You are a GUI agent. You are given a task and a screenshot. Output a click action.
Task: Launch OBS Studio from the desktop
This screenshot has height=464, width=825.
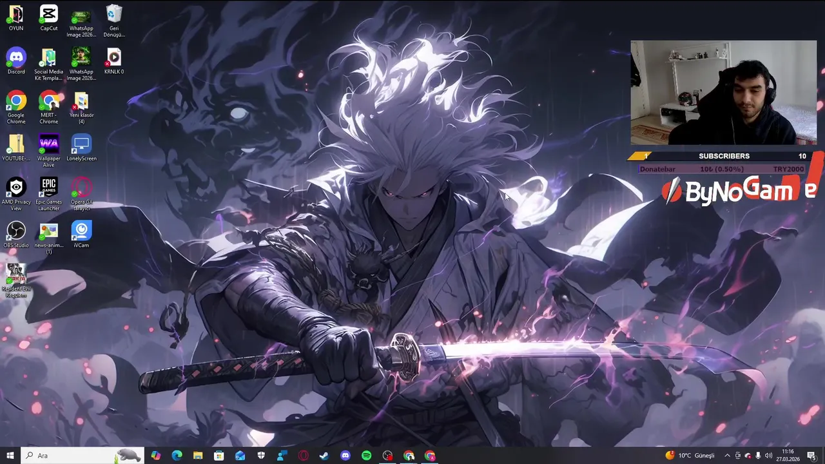(16, 234)
